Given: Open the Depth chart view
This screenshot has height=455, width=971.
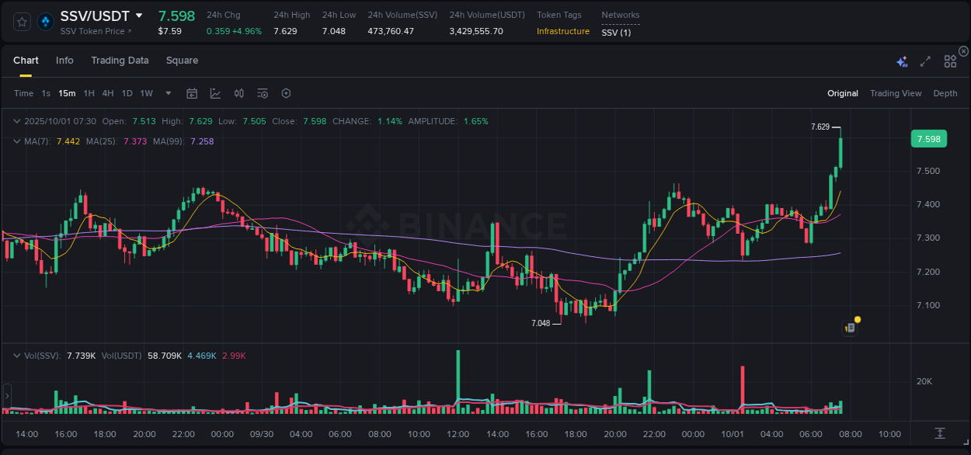Looking at the screenshot, I should pos(945,93).
